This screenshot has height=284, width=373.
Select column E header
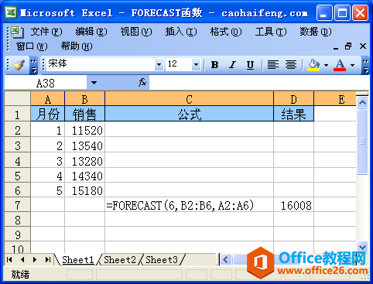(x=335, y=99)
